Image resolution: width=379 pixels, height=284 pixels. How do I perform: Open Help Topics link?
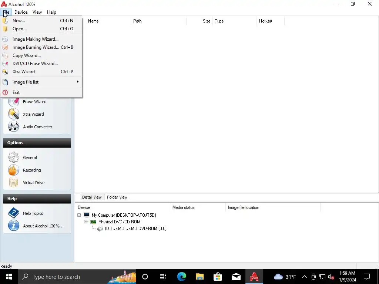click(33, 213)
